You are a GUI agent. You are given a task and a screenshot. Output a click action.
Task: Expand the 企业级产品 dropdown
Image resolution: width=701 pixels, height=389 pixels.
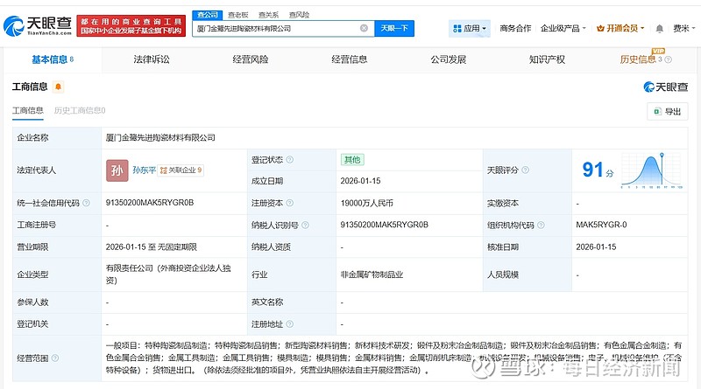(x=563, y=29)
